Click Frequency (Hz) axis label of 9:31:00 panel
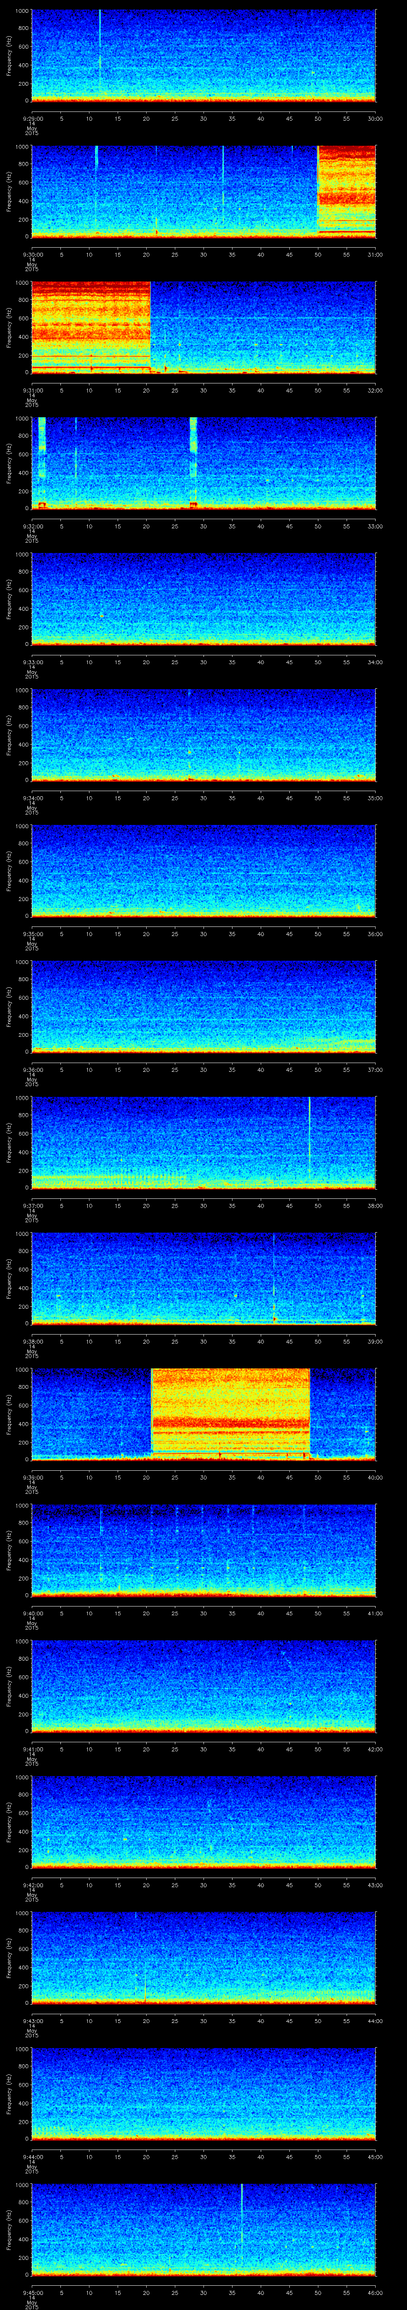The height and width of the screenshot is (2310, 407). tap(9, 327)
